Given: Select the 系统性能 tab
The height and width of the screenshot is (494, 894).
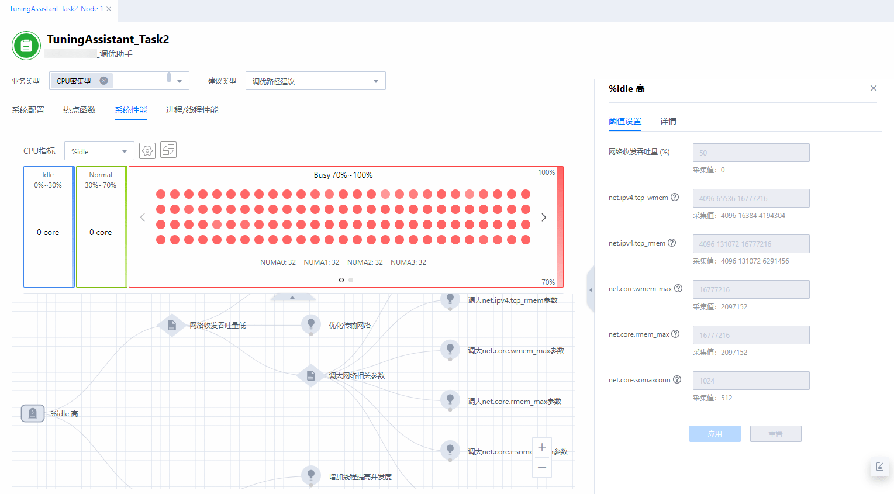Looking at the screenshot, I should [x=131, y=110].
